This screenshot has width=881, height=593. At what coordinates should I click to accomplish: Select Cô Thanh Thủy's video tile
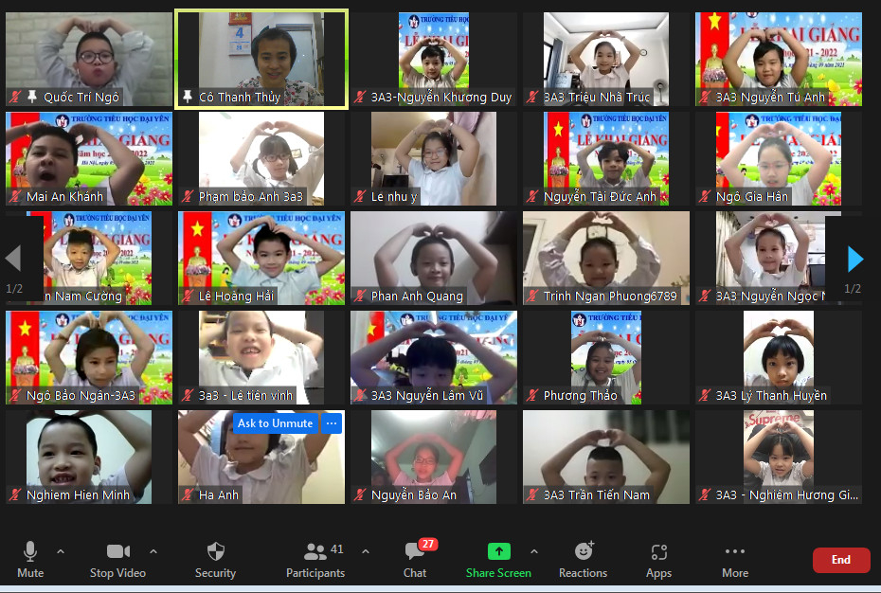pyautogui.click(x=261, y=59)
